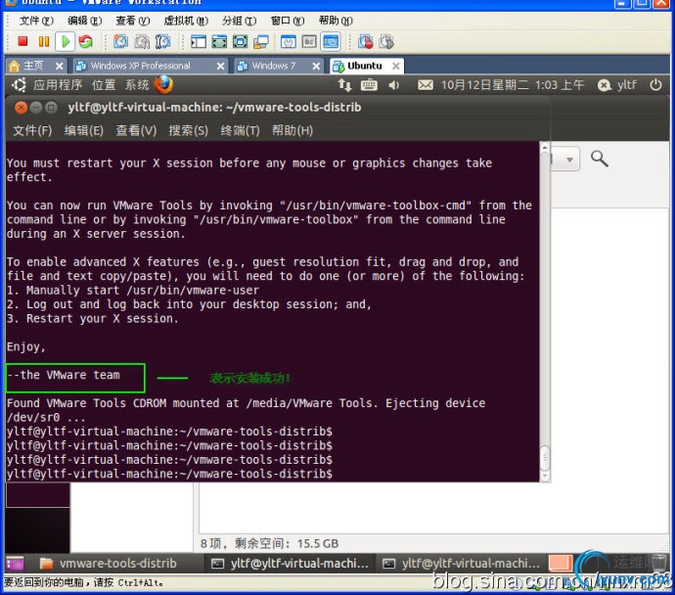Click the search magnifier in file manager
The image size is (675, 595).
[x=600, y=159]
